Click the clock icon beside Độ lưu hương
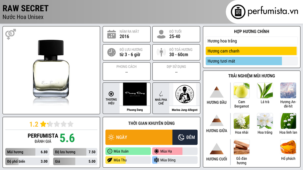 point(112,52)
